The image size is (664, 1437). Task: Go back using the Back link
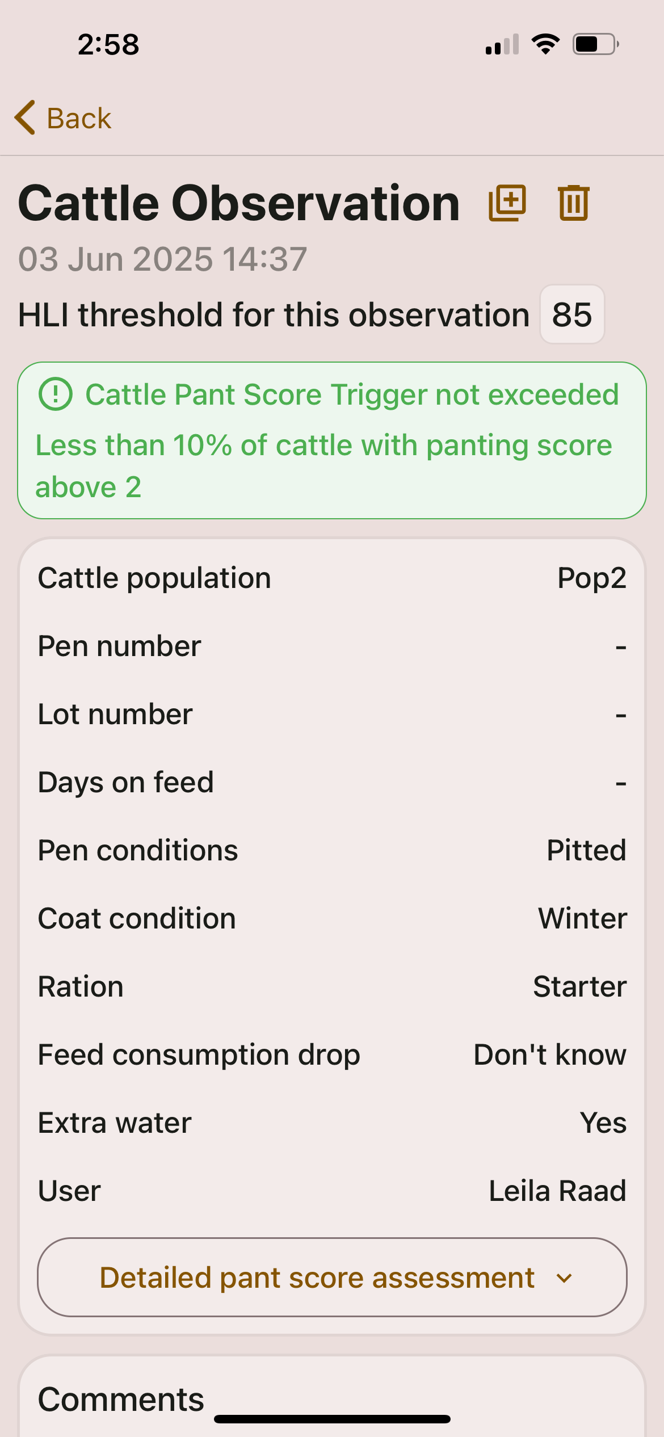point(79,118)
